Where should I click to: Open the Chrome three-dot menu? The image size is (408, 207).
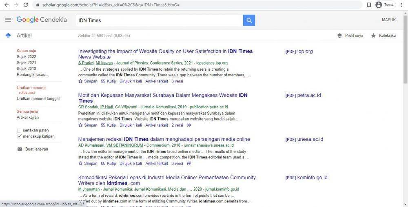402,5
